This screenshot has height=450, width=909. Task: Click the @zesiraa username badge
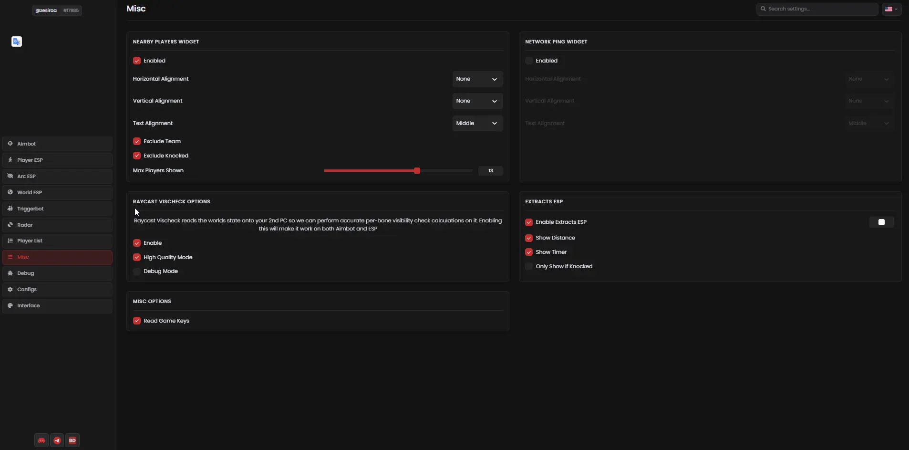click(46, 10)
